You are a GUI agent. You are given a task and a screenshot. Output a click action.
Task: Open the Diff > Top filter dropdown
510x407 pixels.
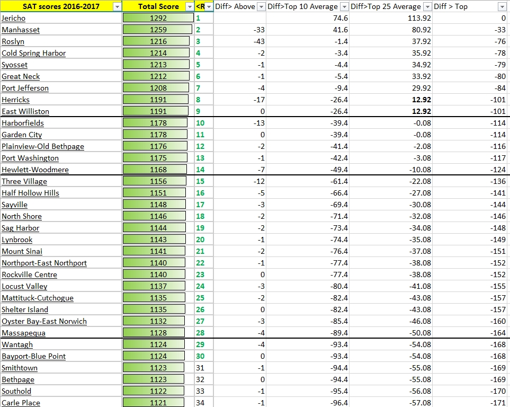pyautogui.click(x=502, y=6)
